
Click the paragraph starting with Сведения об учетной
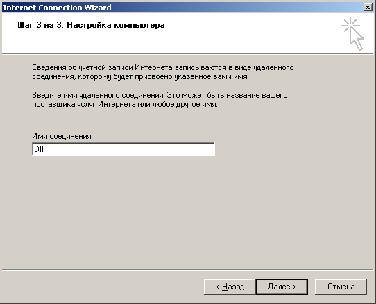pos(163,72)
